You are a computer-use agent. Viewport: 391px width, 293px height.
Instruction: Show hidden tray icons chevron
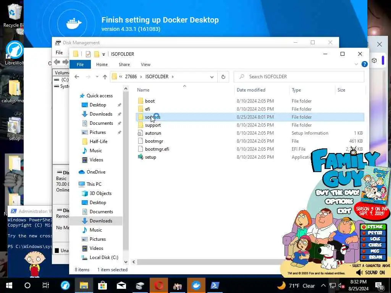point(323,285)
